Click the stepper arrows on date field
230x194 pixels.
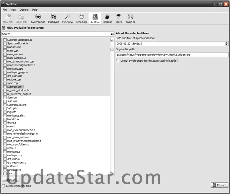(x=226, y=44)
